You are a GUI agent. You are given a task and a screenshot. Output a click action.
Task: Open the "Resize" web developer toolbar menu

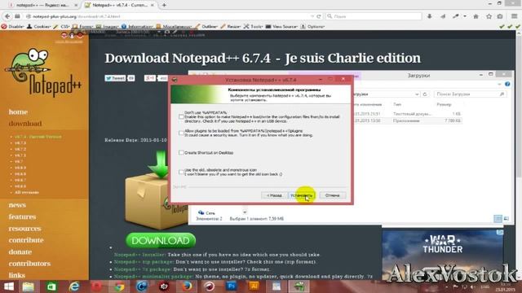[231, 27]
